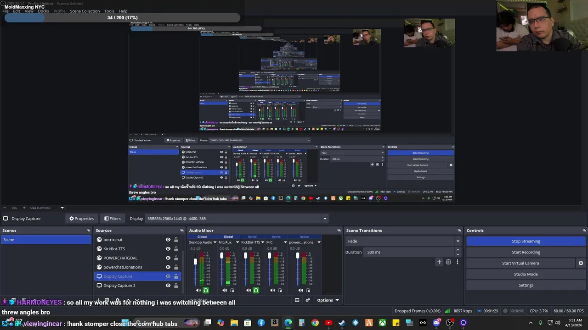Toggle KickBot-TTS green headphone monitor icon

pos(256,290)
